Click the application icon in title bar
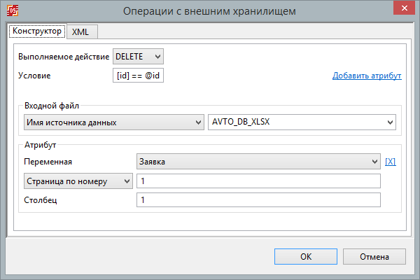Viewport: 420px width, 280px height. (x=13, y=10)
